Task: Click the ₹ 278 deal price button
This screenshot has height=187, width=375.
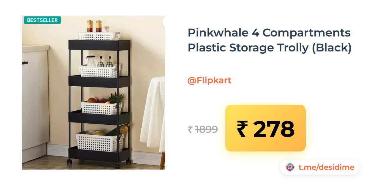Action: 265,128
